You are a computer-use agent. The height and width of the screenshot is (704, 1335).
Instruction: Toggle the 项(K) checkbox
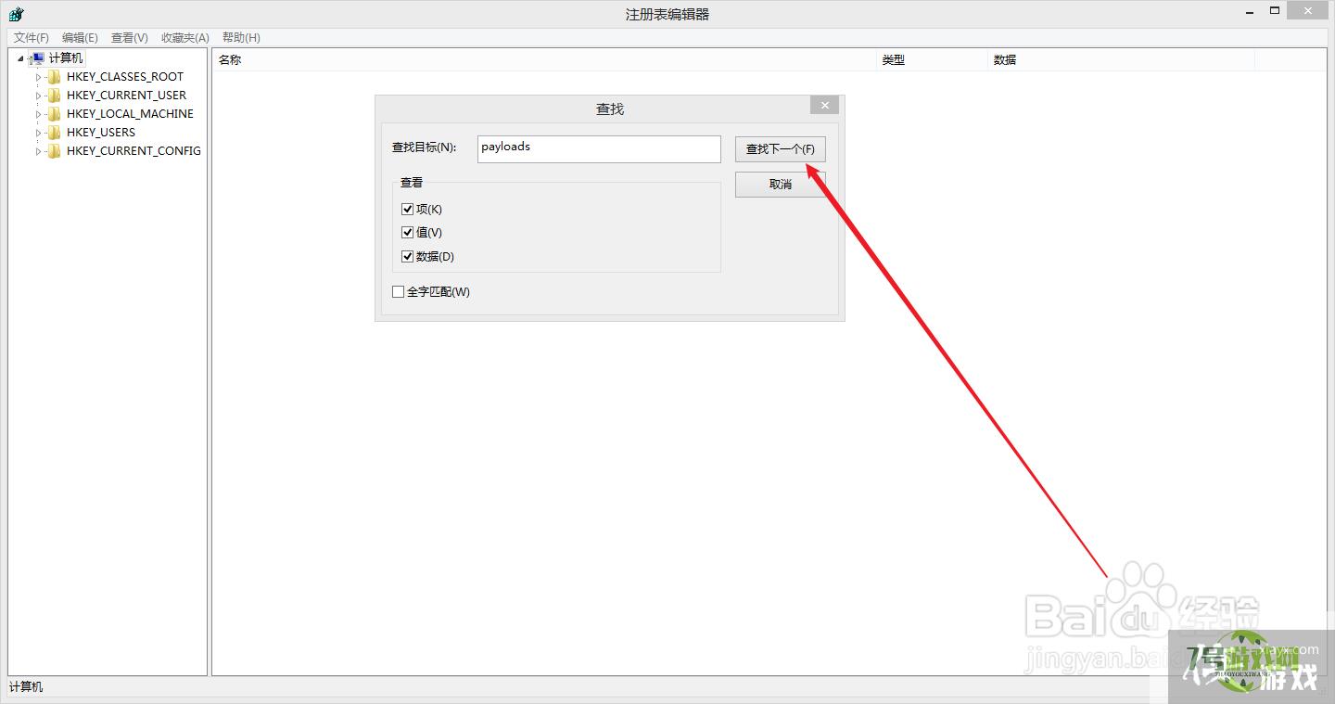(x=407, y=210)
